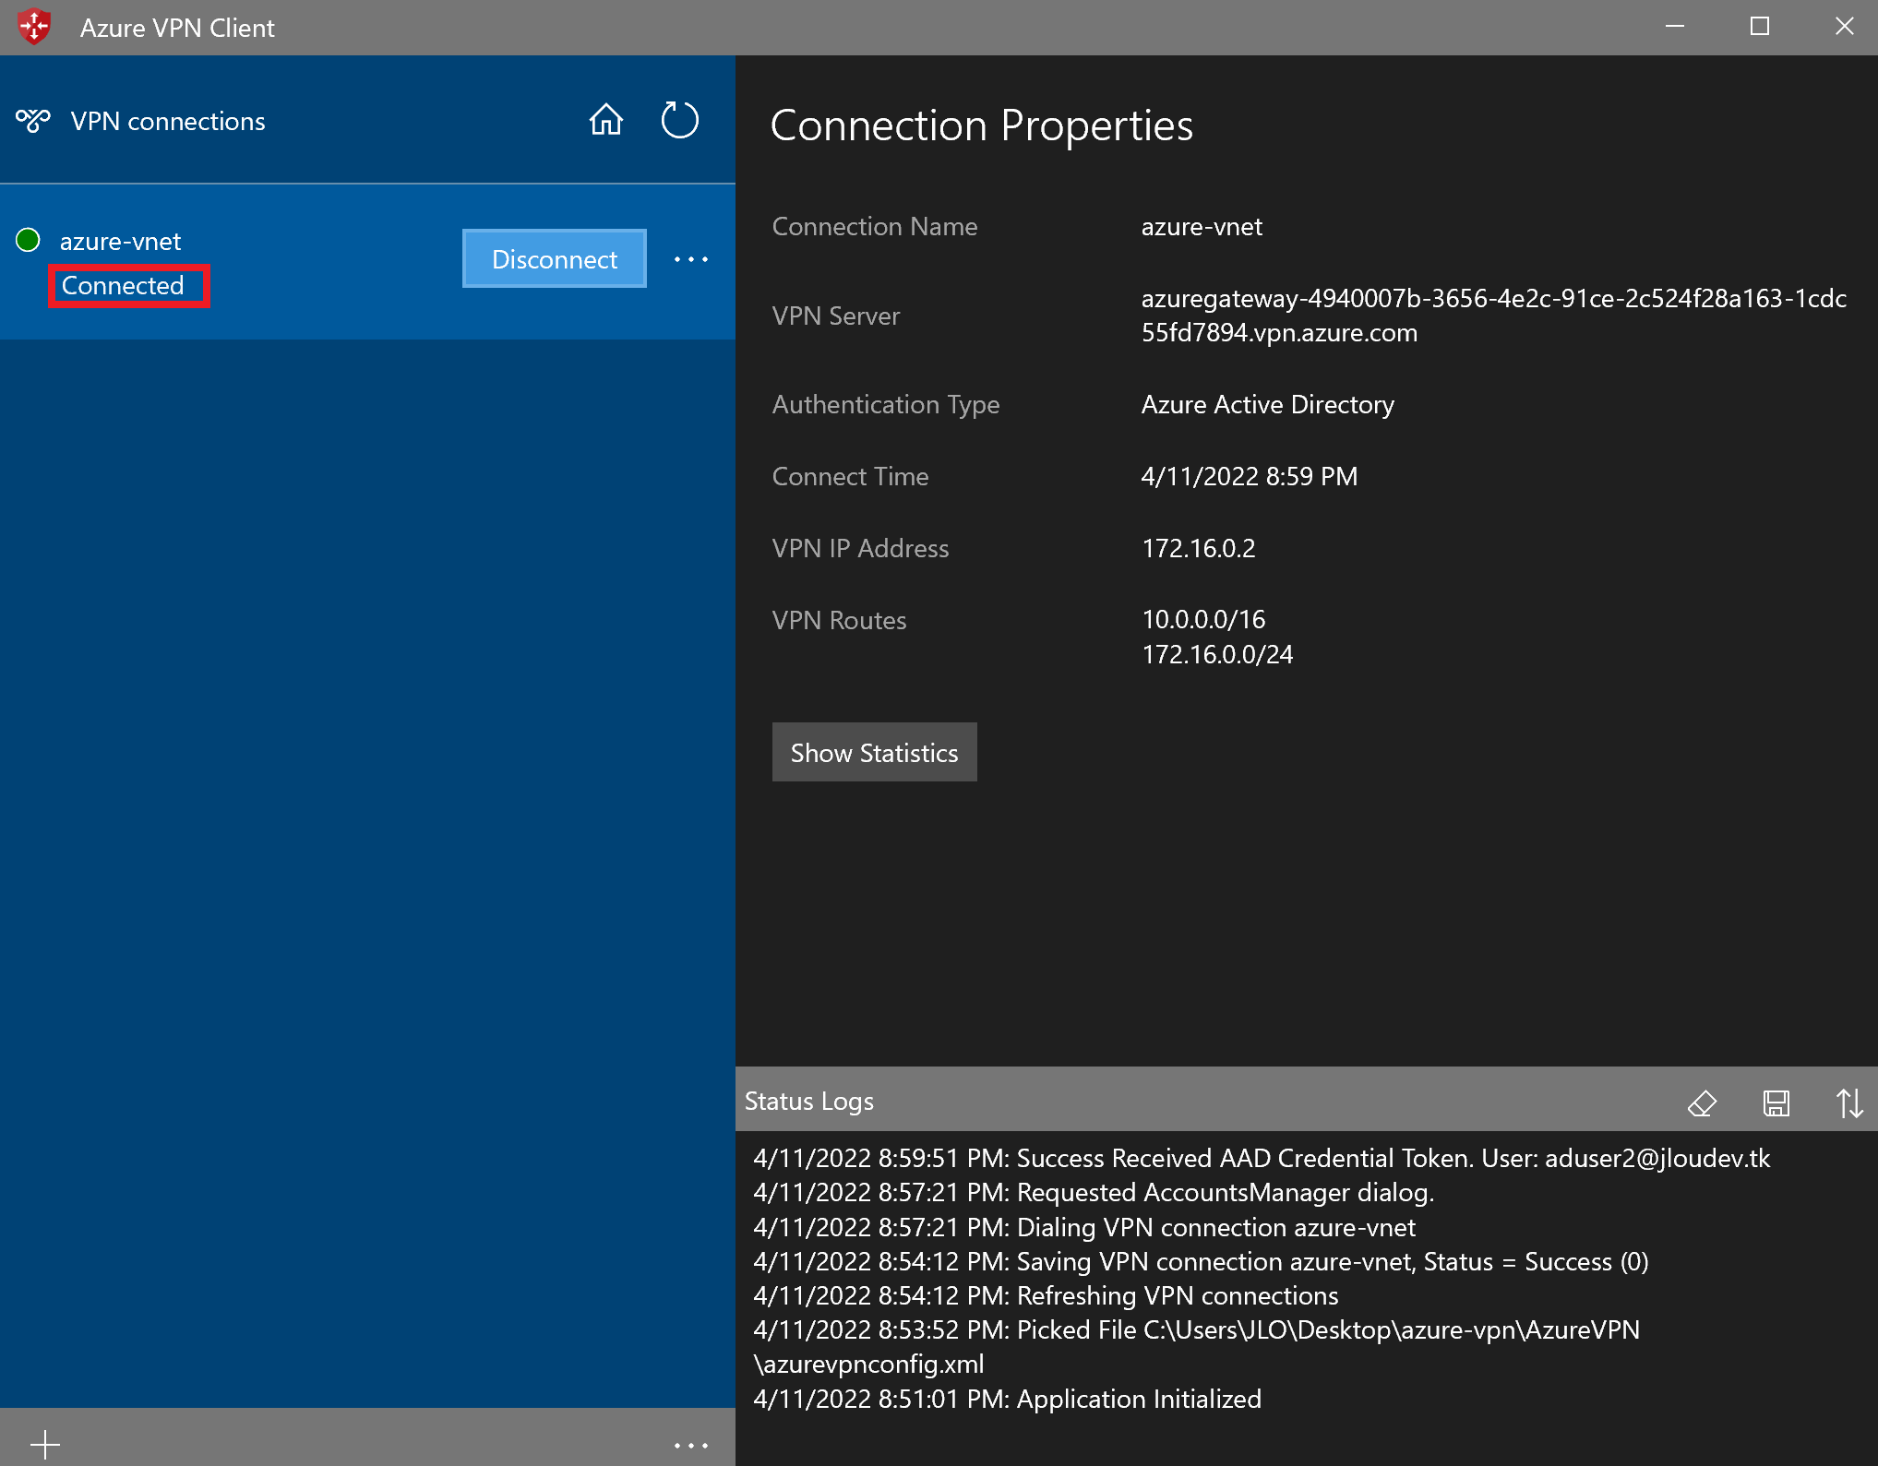
Task: Clear status logs with the eraser icon
Action: tap(1702, 1102)
